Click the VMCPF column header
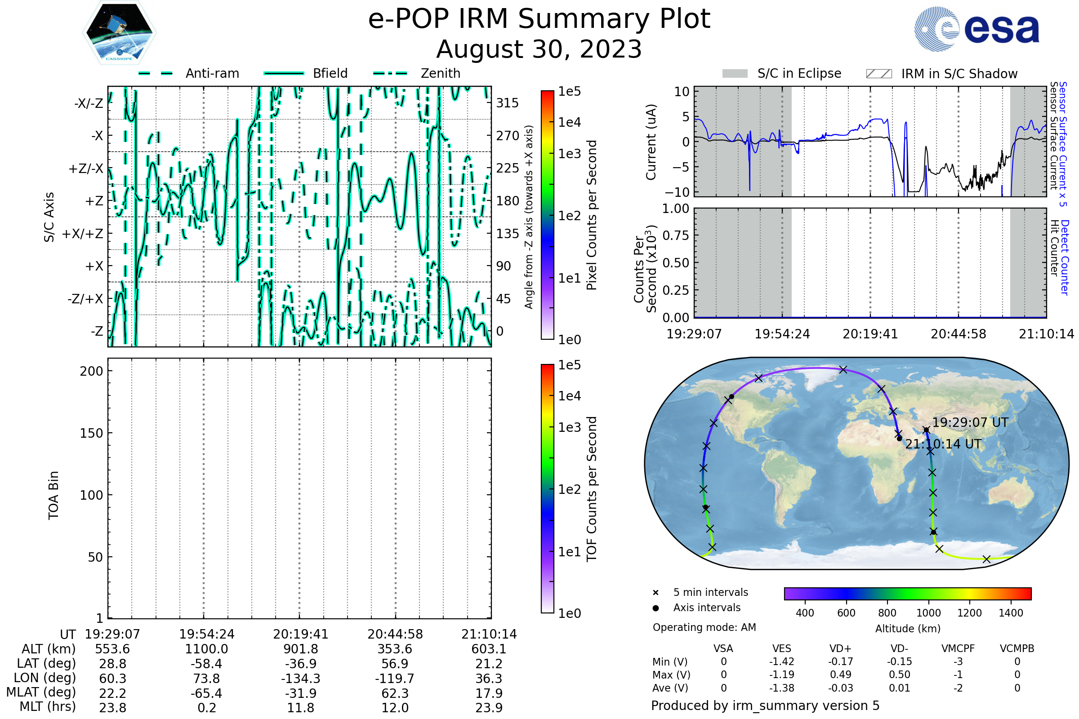This screenshot has height=719, width=1079. coord(958,648)
